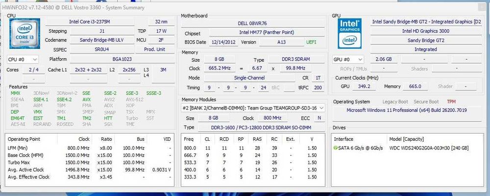Click the GPU memory 2.06 GB value
This screenshot has height=196, width=490.
pos(383,59)
